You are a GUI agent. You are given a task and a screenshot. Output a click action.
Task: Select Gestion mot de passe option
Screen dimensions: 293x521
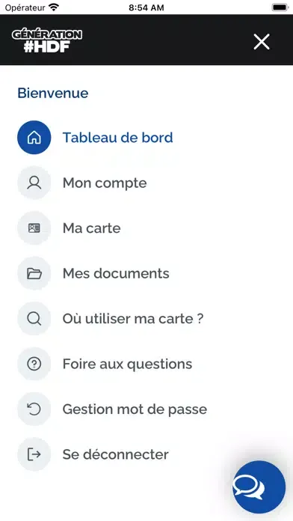point(135,409)
